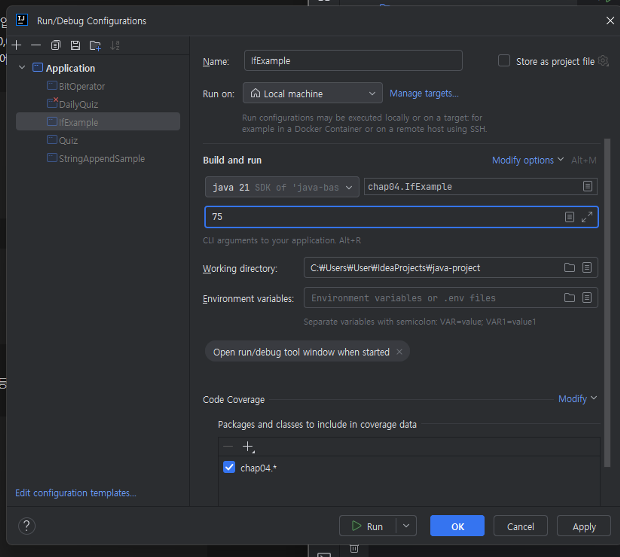The width and height of the screenshot is (620, 557).
Task: Open the main class browse icon
Action: pyautogui.click(x=587, y=186)
